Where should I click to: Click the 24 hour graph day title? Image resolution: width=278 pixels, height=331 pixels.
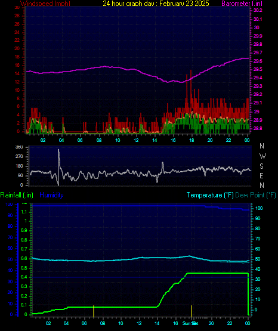click(x=156, y=3)
